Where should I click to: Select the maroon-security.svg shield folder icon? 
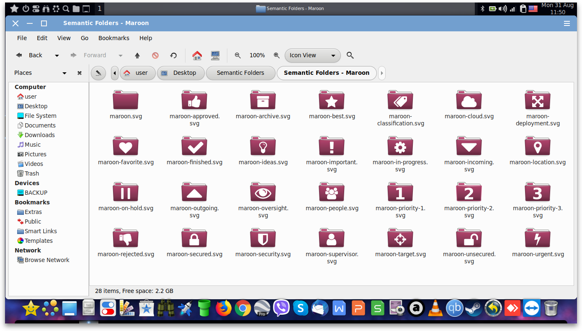tap(263, 238)
